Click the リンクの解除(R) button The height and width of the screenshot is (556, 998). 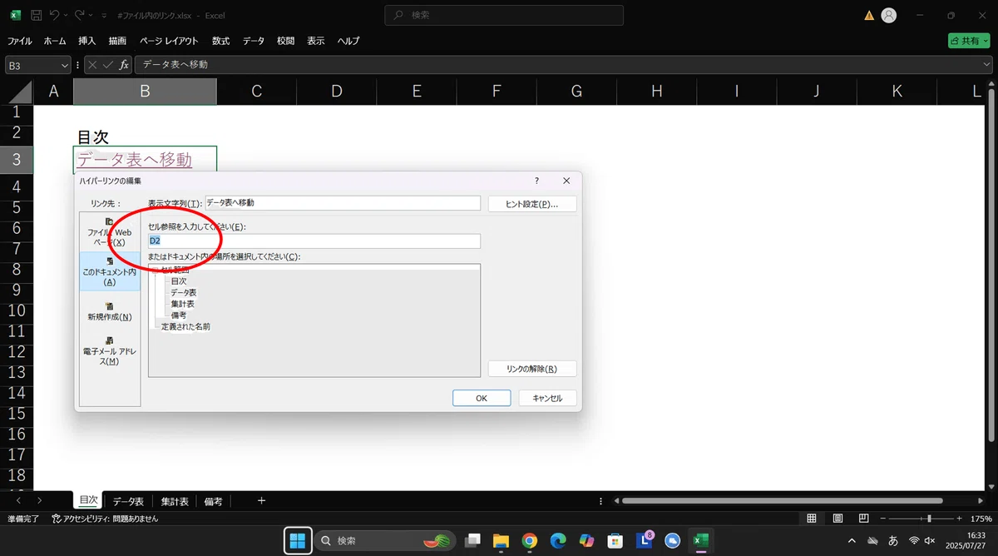[532, 369]
